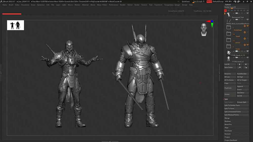253x142 pixels.
Task: Toggle eye visibility of frontdrape folder
Action: point(248,26)
